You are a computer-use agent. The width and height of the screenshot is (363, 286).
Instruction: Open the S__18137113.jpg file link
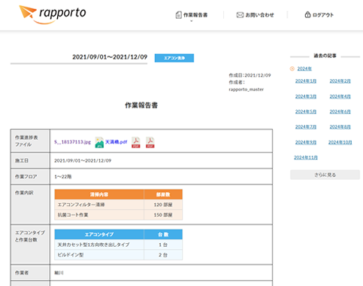[x=72, y=142]
